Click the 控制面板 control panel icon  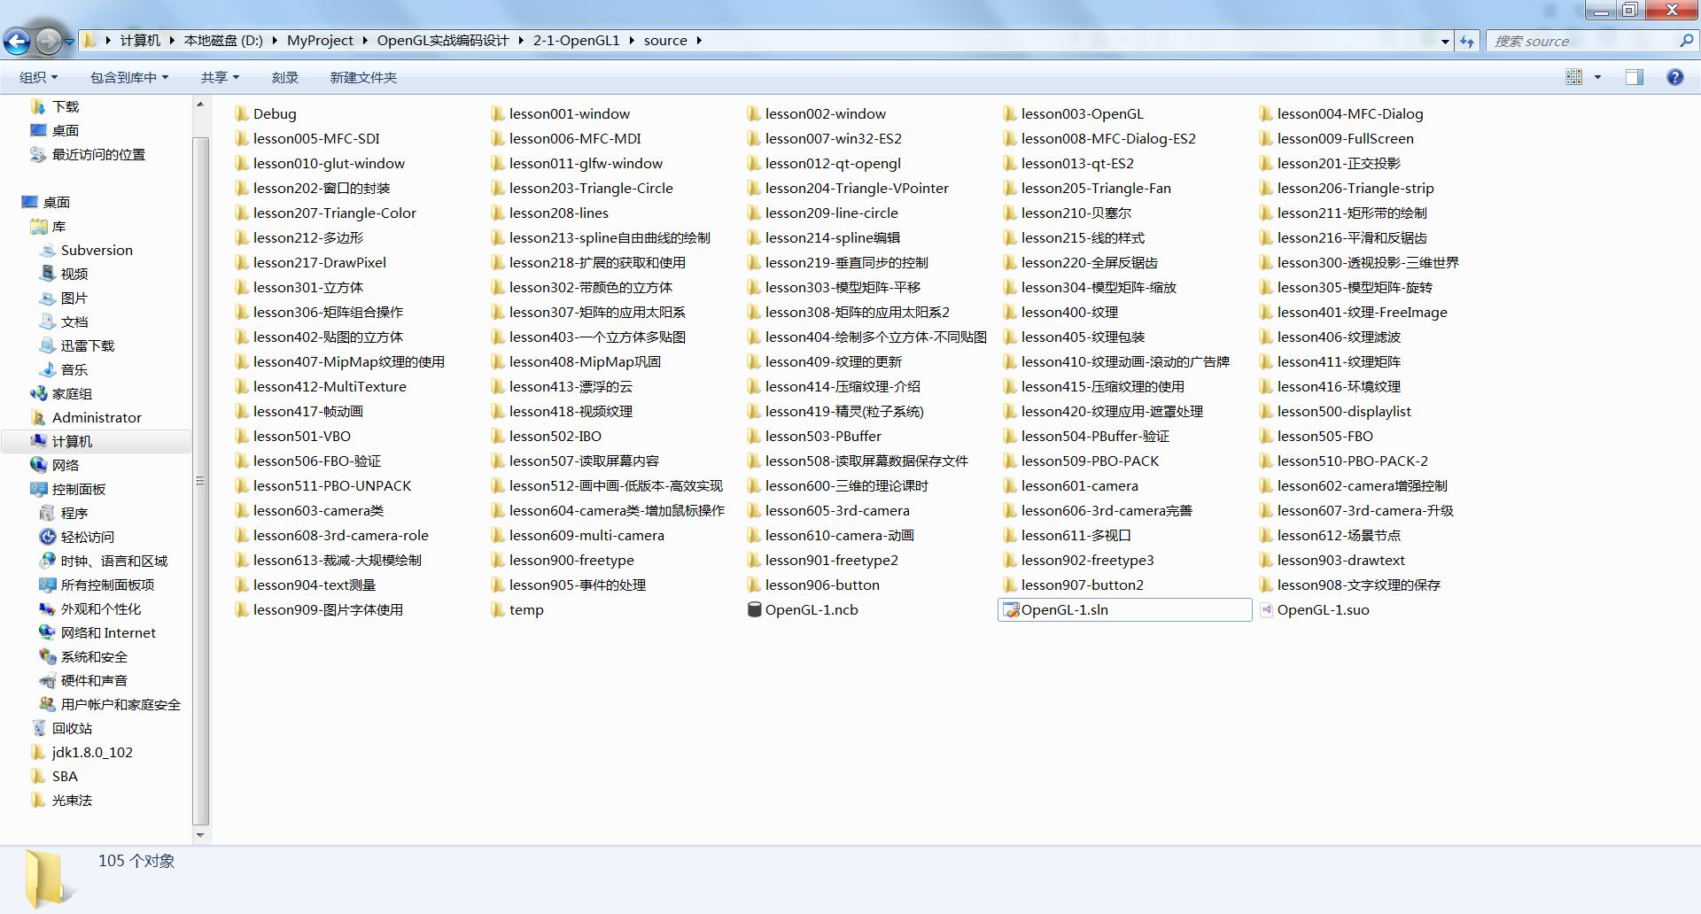click(39, 489)
